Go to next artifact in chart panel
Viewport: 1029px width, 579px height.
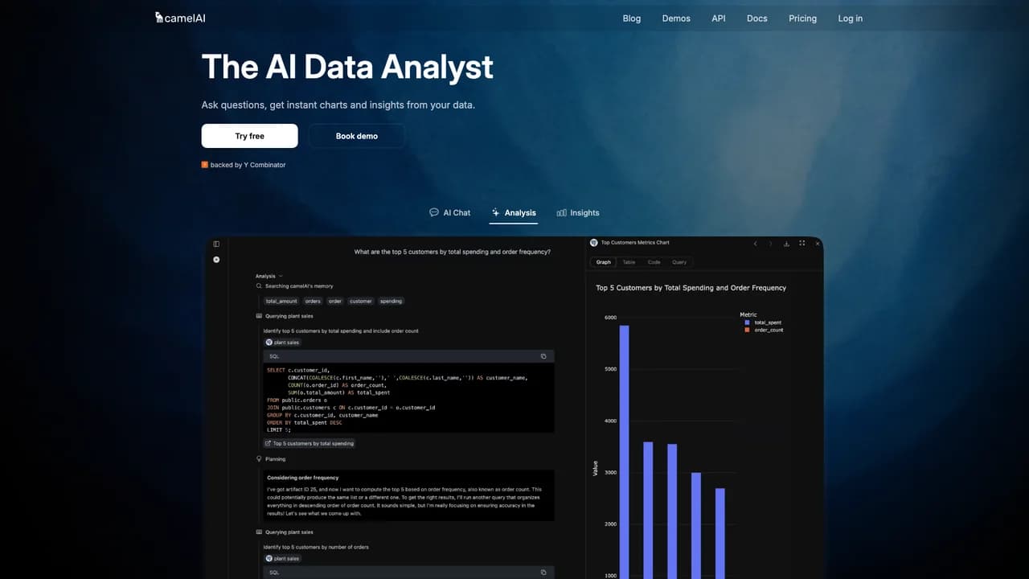(x=770, y=243)
